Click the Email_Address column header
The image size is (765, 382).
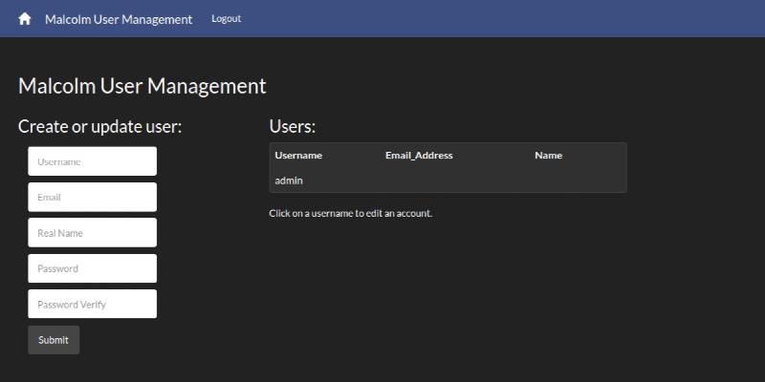419,156
